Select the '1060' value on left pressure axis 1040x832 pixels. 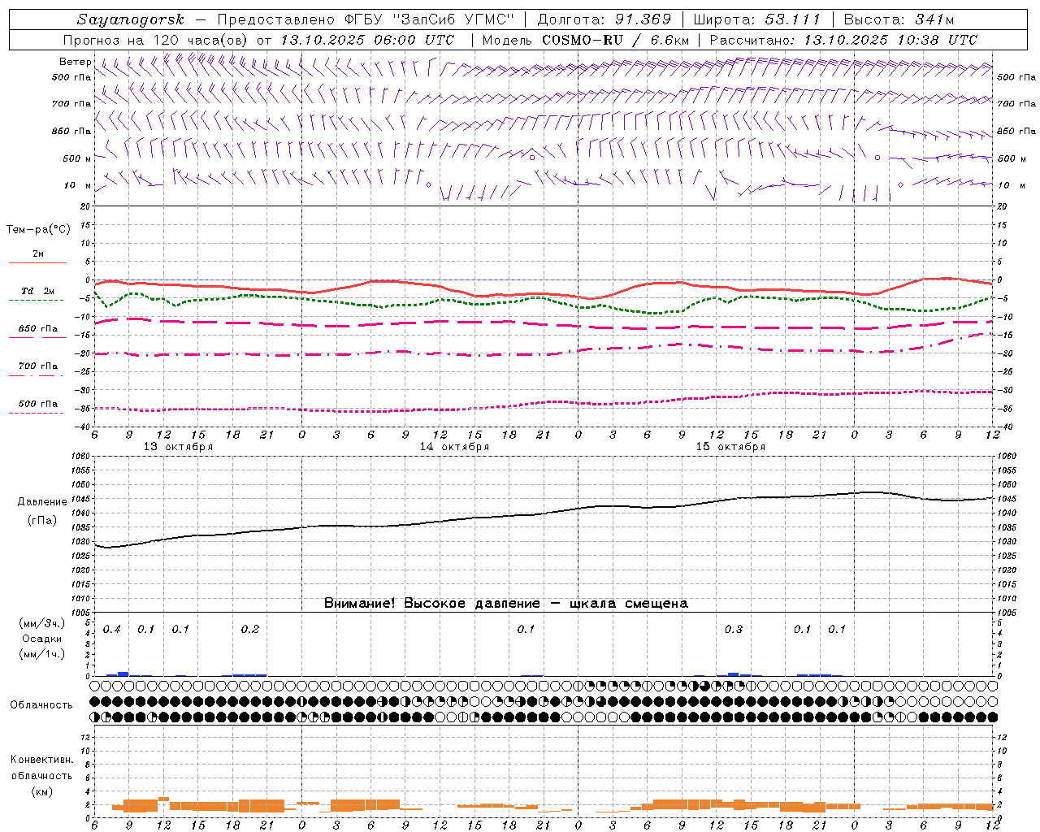pyautogui.click(x=80, y=457)
